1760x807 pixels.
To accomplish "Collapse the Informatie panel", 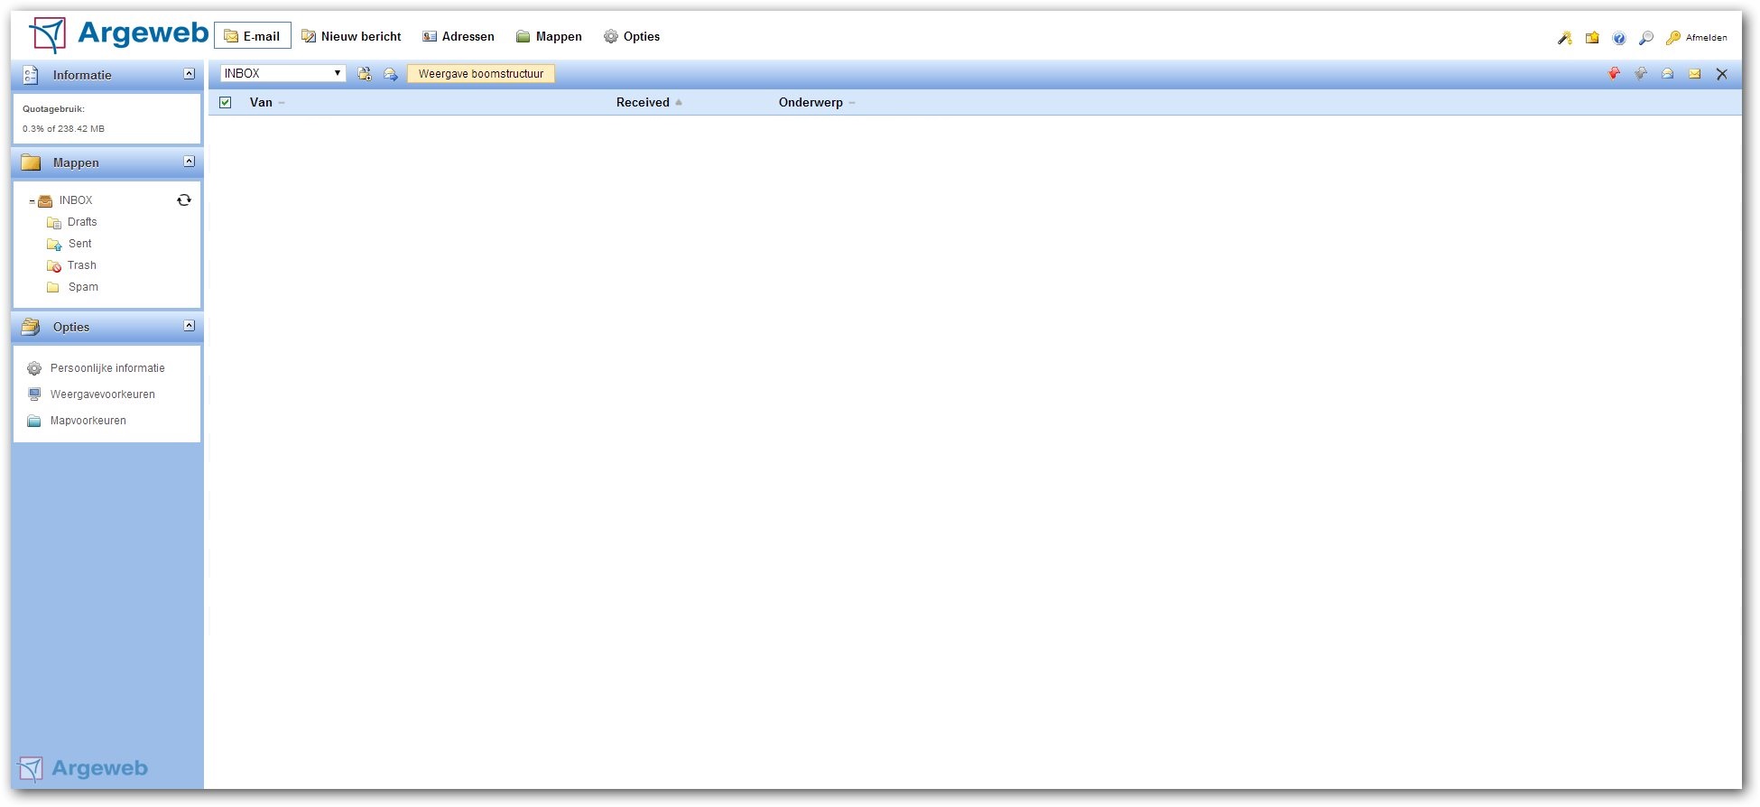I will 190,74.
